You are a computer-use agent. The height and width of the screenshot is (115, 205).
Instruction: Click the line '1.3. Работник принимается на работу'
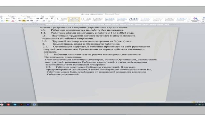coord(82,30)
